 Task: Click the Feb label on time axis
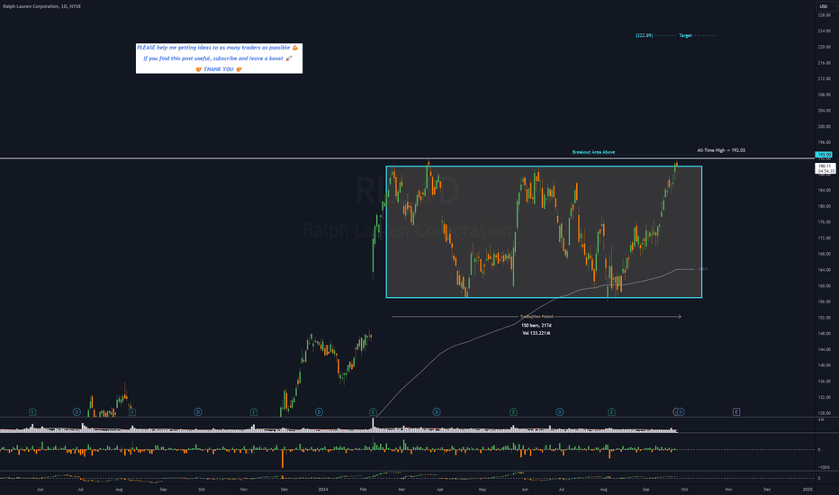(363, 489)
